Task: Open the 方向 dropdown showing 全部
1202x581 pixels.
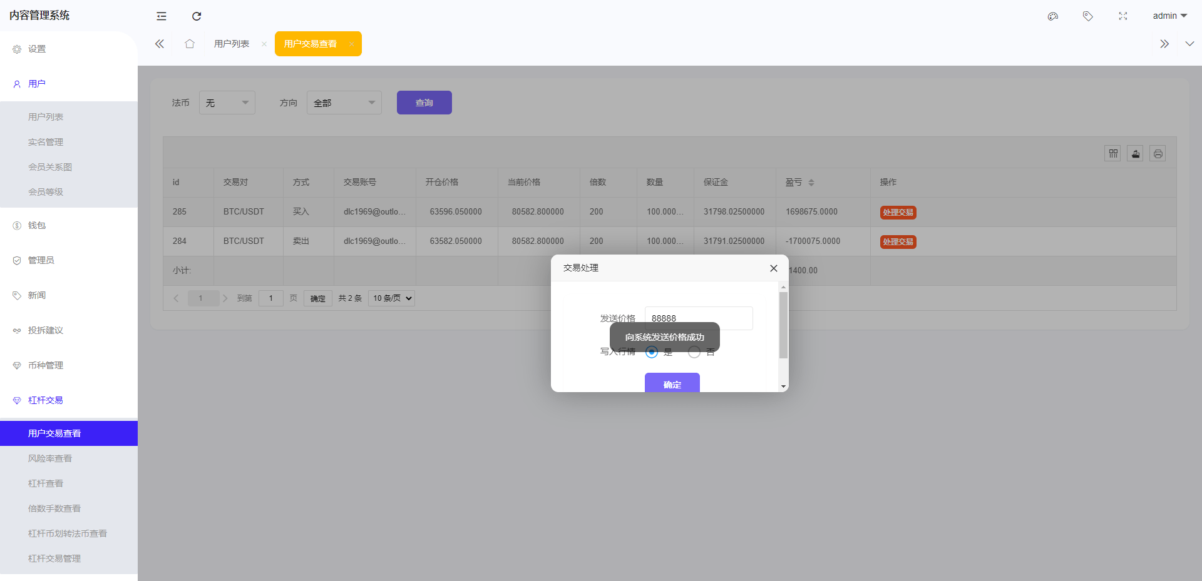Action: tap(344, 103)
